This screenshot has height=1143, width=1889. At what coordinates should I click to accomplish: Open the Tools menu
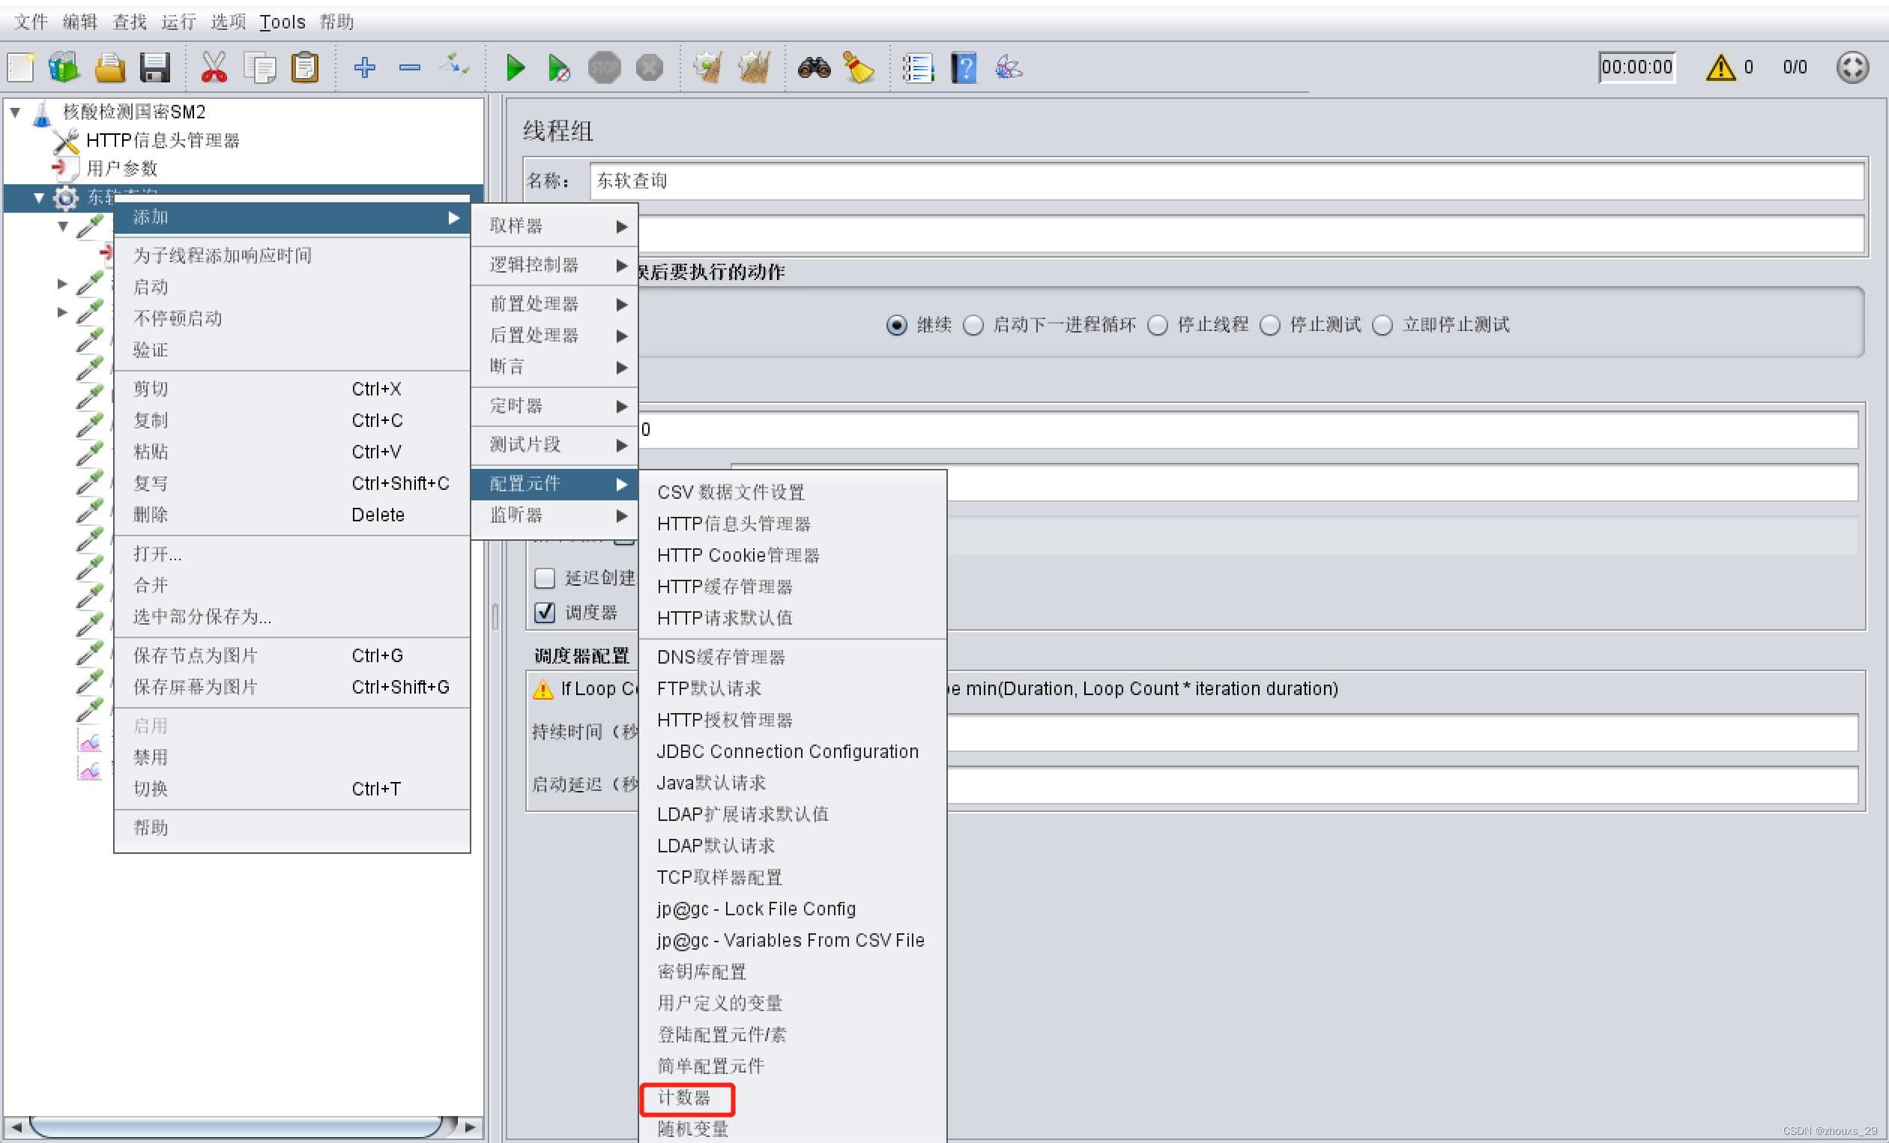[x=282, y=22]
